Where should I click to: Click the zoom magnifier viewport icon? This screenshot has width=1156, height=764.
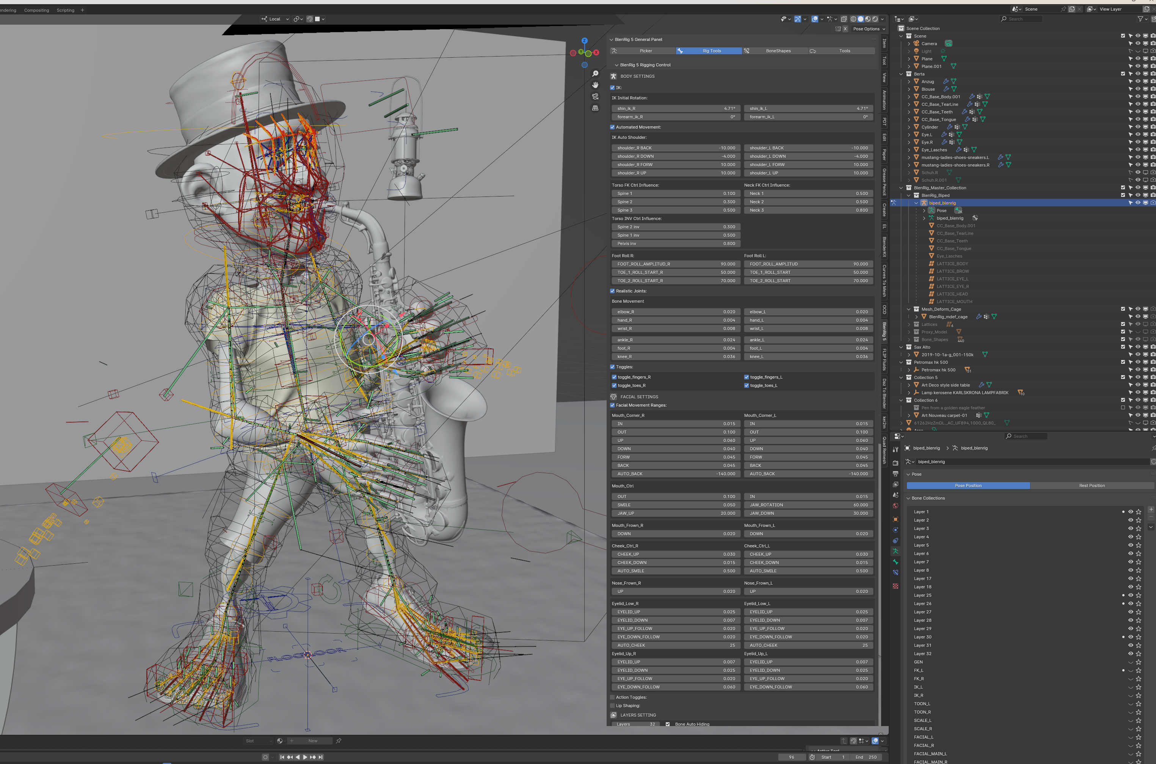tap(595, 74)
